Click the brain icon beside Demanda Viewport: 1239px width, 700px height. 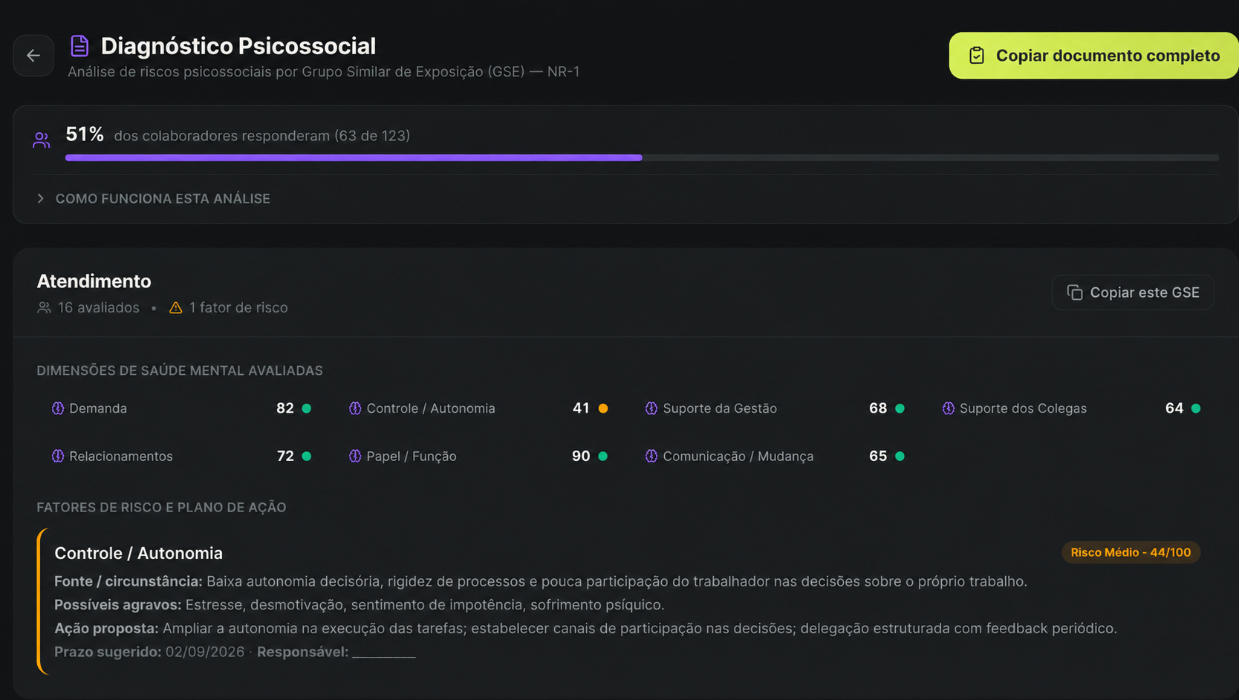click(x=58, y=408)
